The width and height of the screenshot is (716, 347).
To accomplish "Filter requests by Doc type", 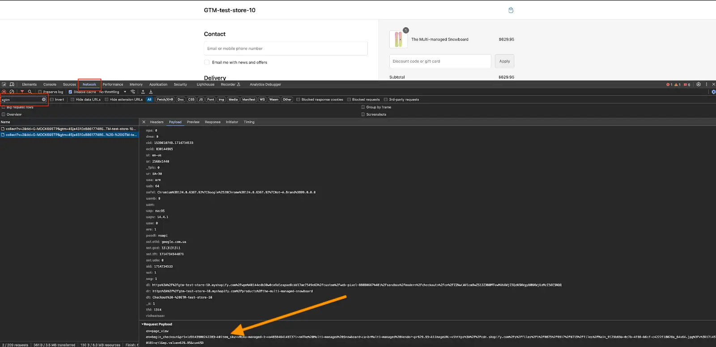I will click(x=180, y=100).
